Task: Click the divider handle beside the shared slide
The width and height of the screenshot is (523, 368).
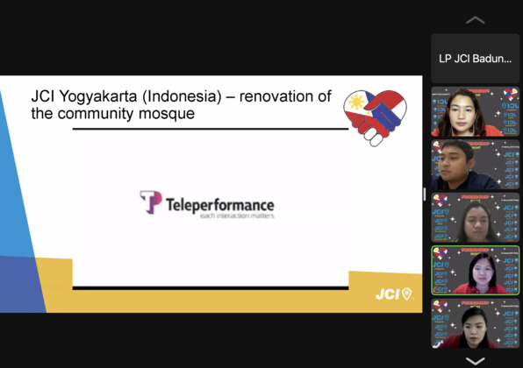Action: [x=425, y=195]
